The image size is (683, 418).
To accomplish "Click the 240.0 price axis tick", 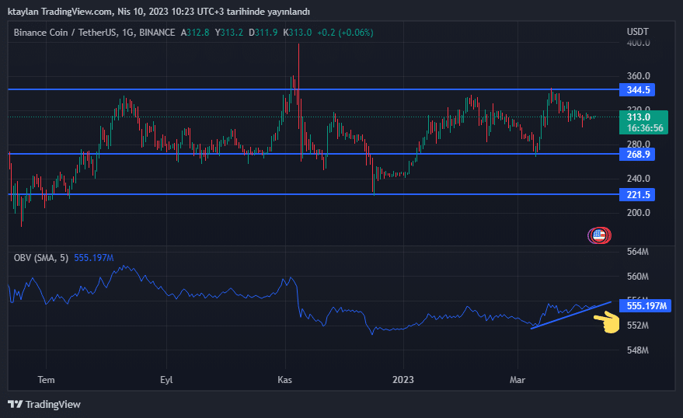I will pyautogui.click(x=638, y=179).
